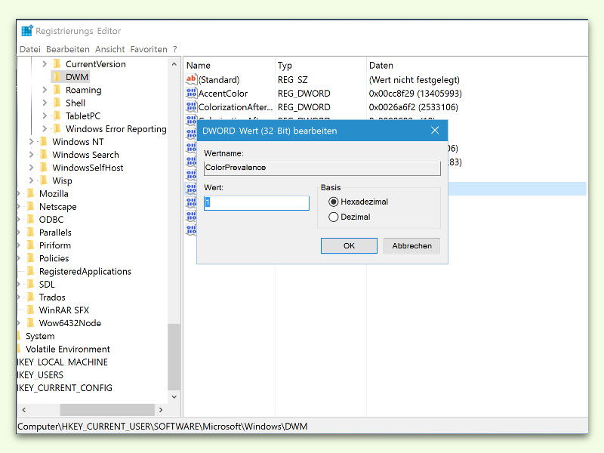Image resolution: width=604 pixels, height=453 pixels.
Task: Cancel the dialog with Abbrechen
Action: point(411,246)
